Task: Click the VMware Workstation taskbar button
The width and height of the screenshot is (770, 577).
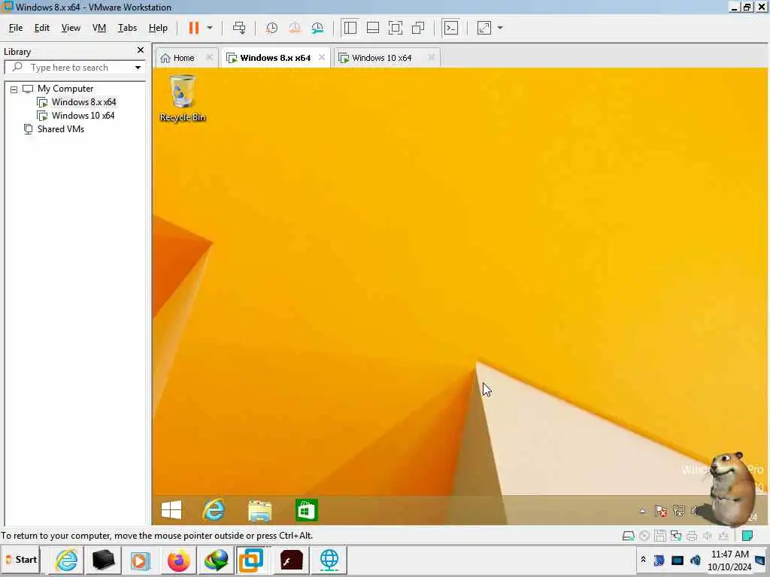Action: coord(251,560)
